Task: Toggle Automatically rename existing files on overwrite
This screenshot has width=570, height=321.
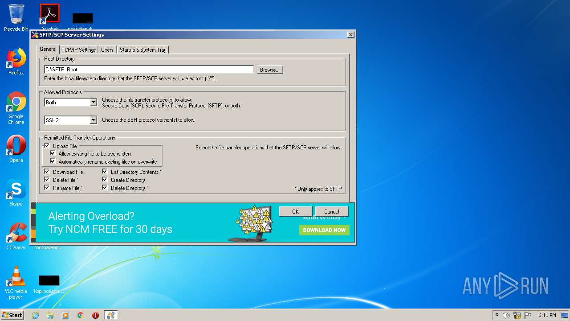Action: [53, 161]
